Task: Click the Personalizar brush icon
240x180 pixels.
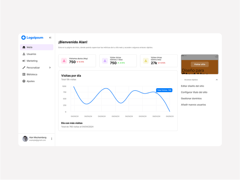Action: point(24,68)
